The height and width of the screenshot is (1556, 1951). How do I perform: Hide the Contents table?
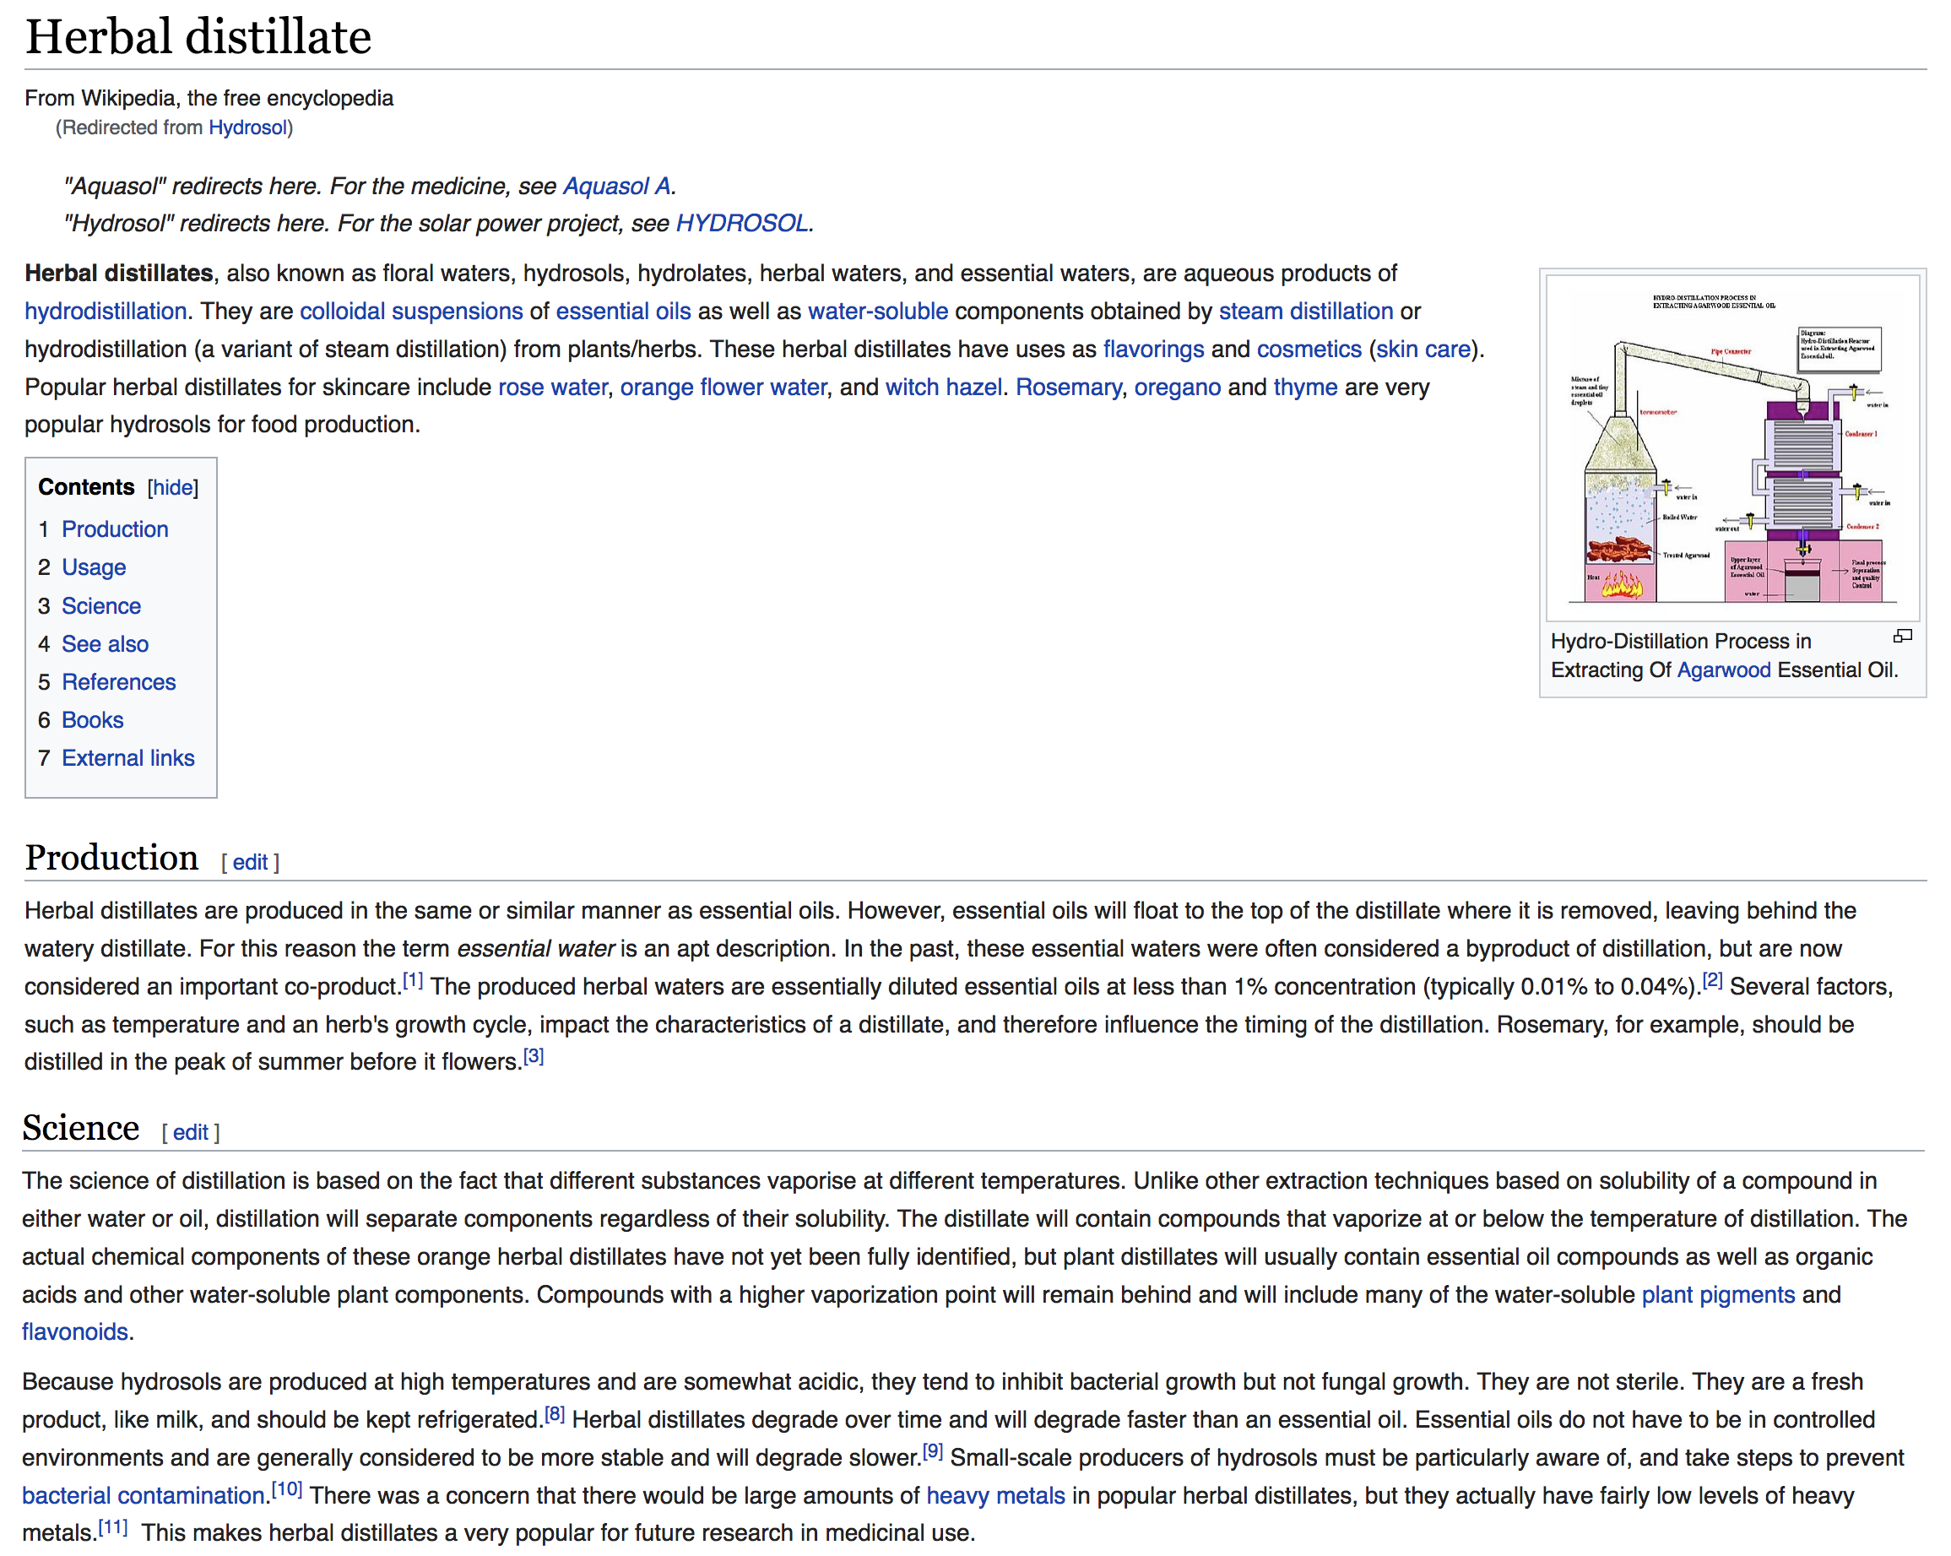tap(173, 488)
